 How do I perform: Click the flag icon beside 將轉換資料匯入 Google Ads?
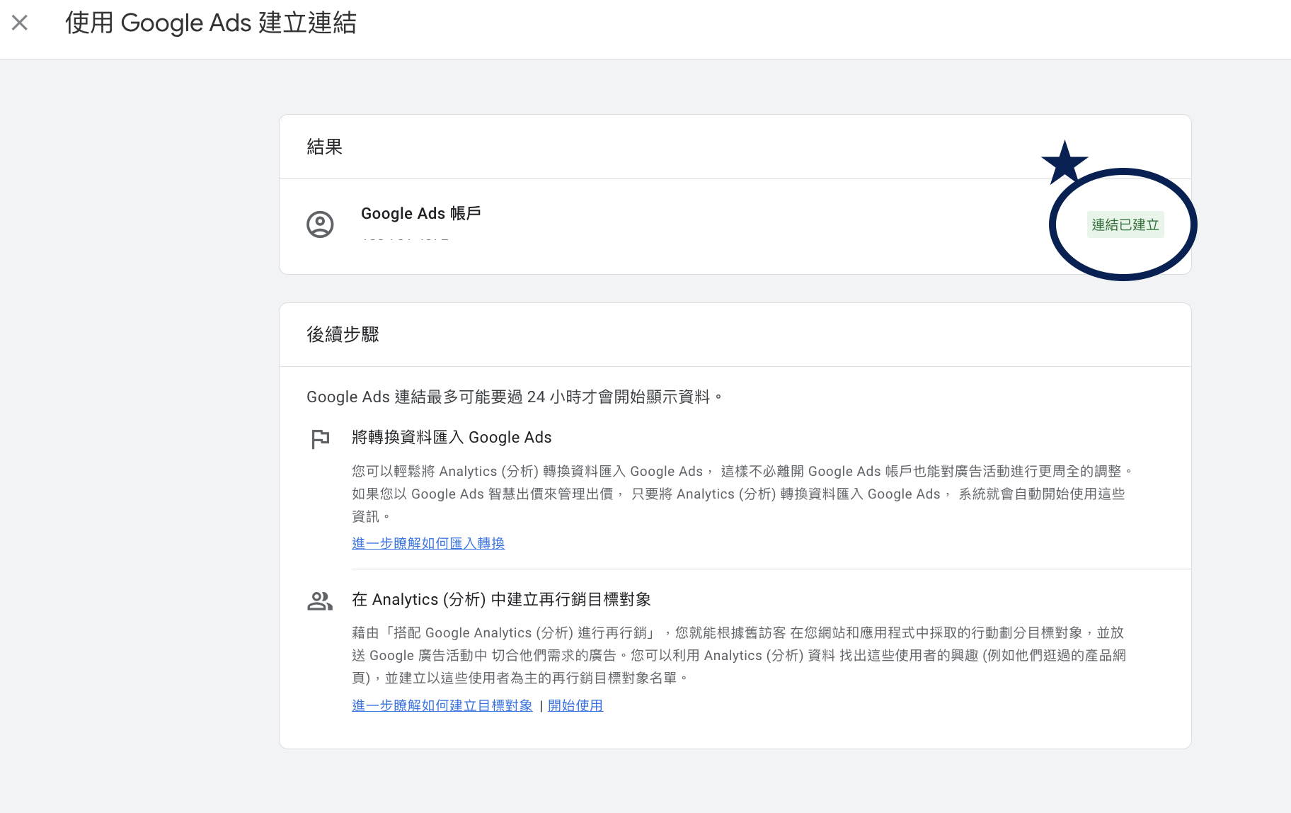(x=321, y=439)
